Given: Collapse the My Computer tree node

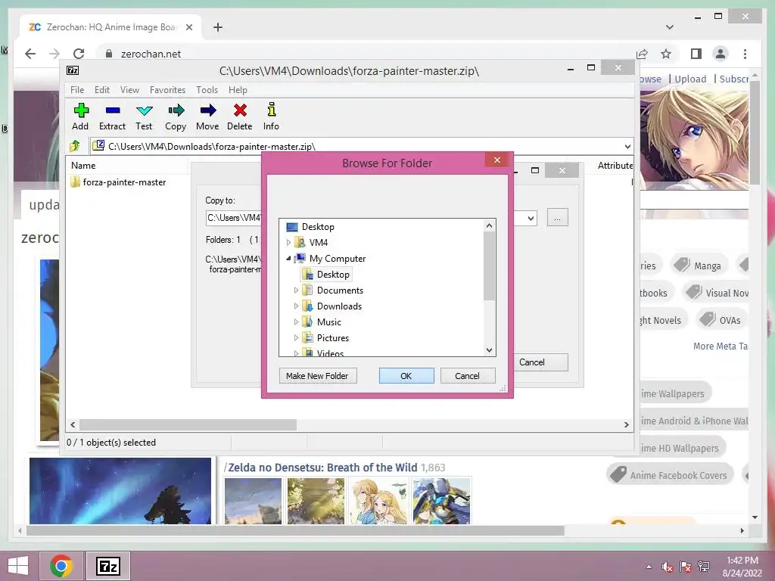Looking at the screenshot, I should [x=288, y=259].
